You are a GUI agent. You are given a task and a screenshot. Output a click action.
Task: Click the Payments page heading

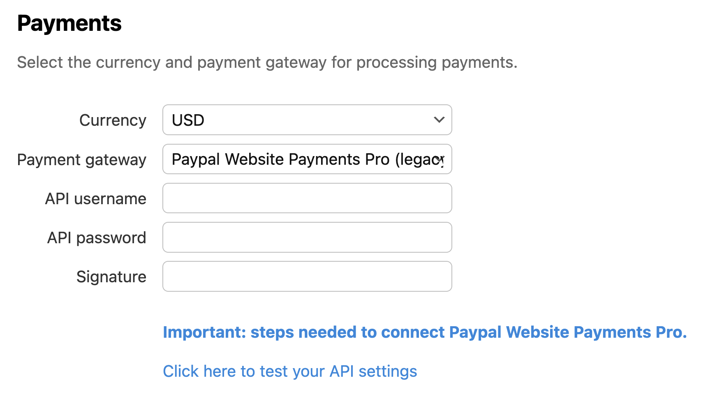point(69,23)
